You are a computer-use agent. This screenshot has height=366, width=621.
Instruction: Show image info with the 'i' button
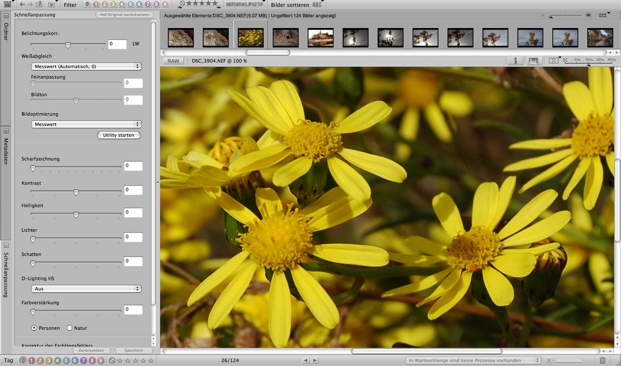[x=515, y=61]
